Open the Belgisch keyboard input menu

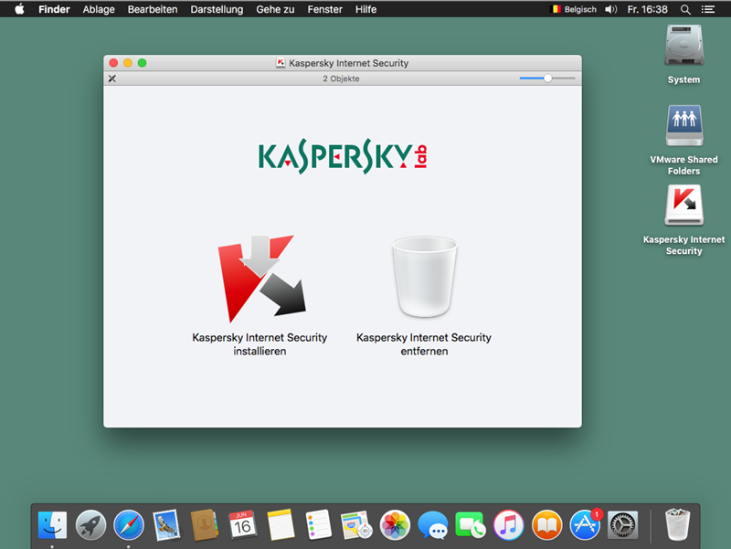(x=573, y=9)
